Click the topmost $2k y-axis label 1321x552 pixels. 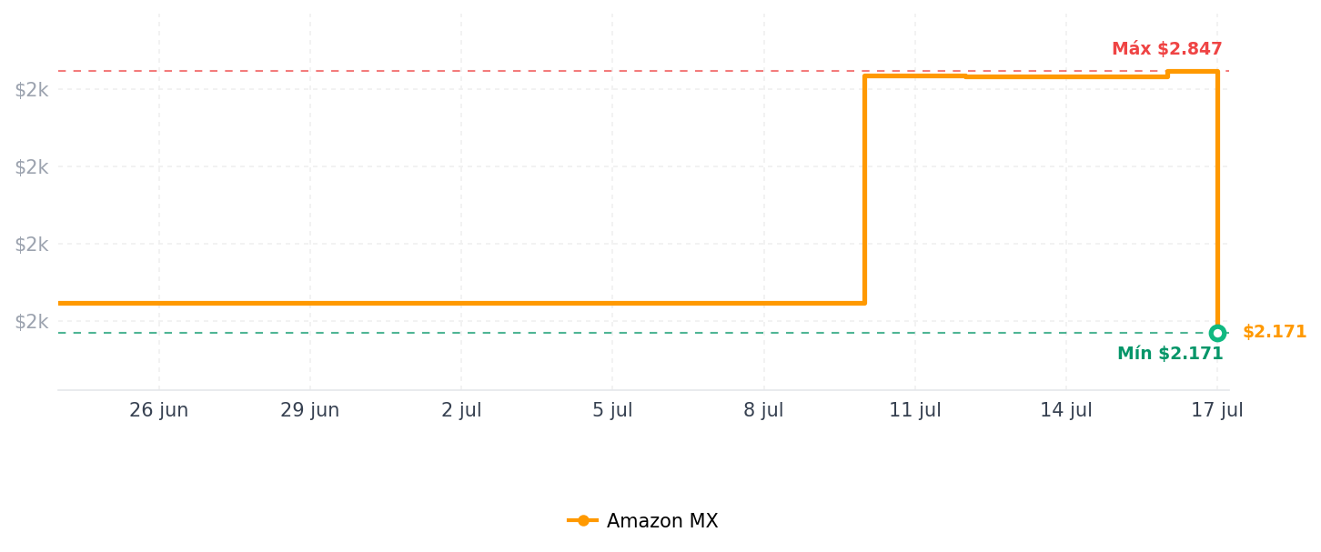(x=31, y=89)
